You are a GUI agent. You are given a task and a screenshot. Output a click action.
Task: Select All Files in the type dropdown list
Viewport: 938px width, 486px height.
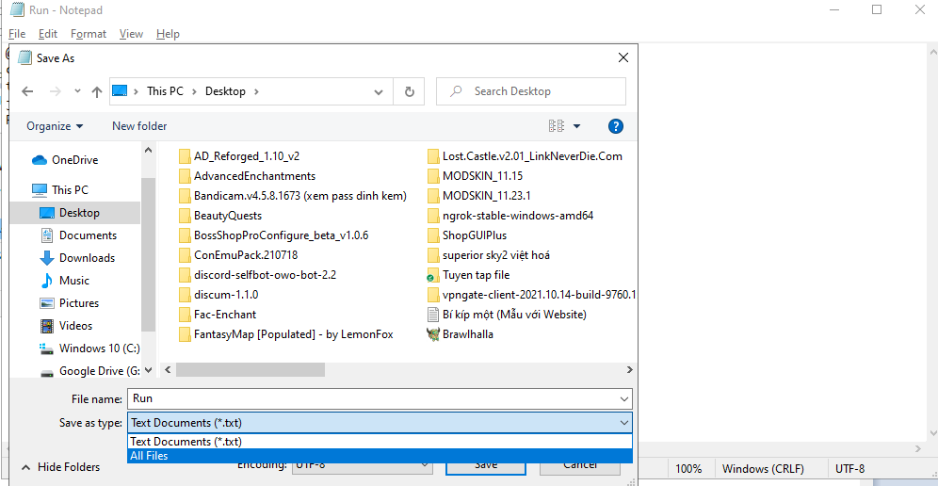pos(380,456)
